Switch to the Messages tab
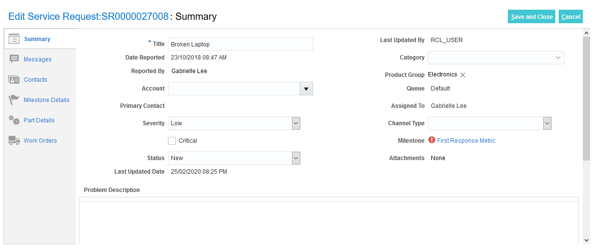 pos(37,59)
